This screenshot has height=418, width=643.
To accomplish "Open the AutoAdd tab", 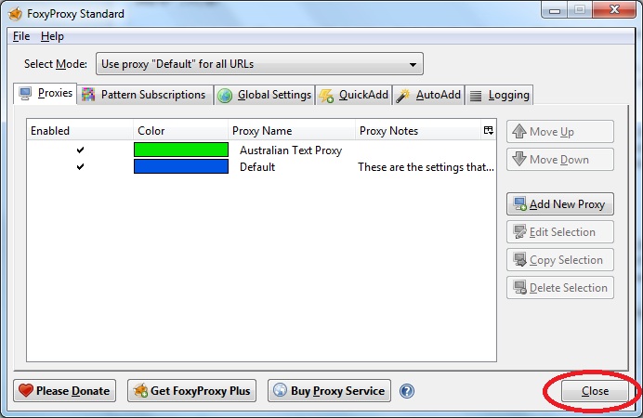I will pos(428,95).
